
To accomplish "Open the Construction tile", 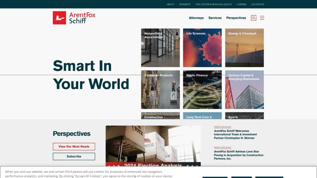I will 160,116.
